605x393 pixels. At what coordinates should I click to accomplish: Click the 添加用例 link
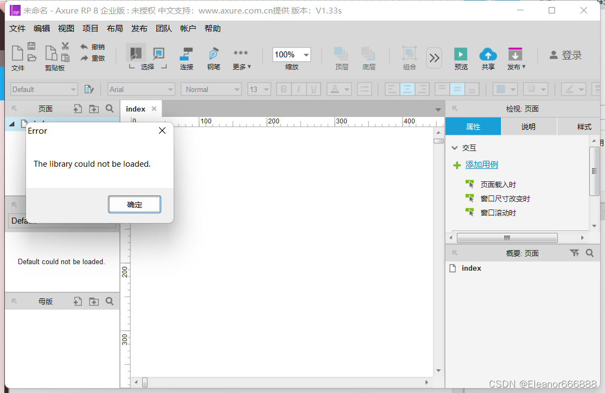coord(481,165)
